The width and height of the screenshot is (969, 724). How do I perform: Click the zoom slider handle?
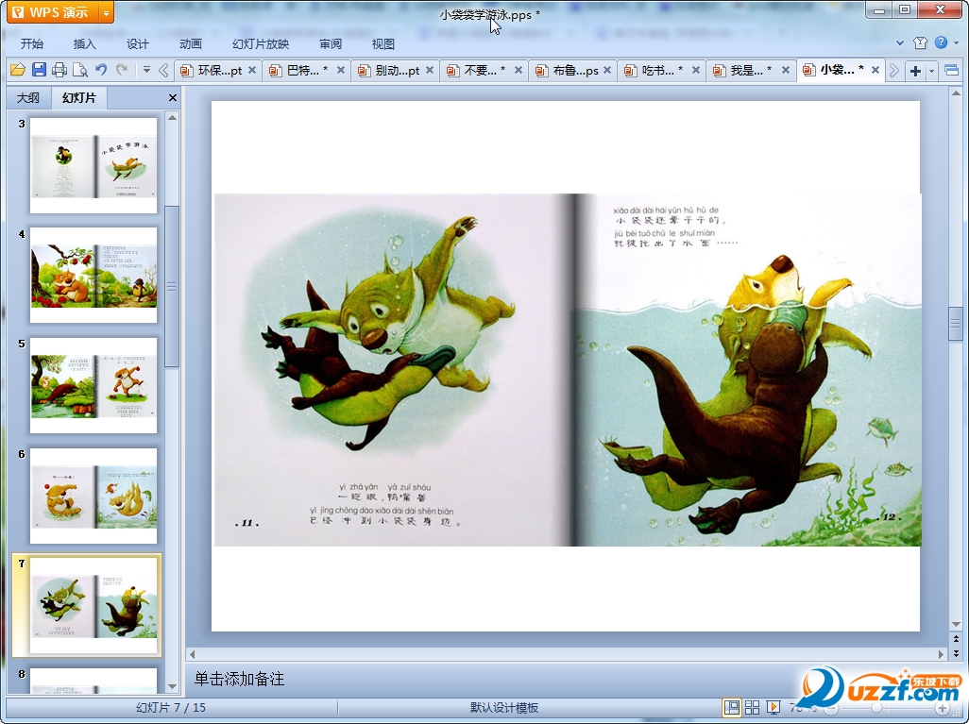(x=876, y=708)
